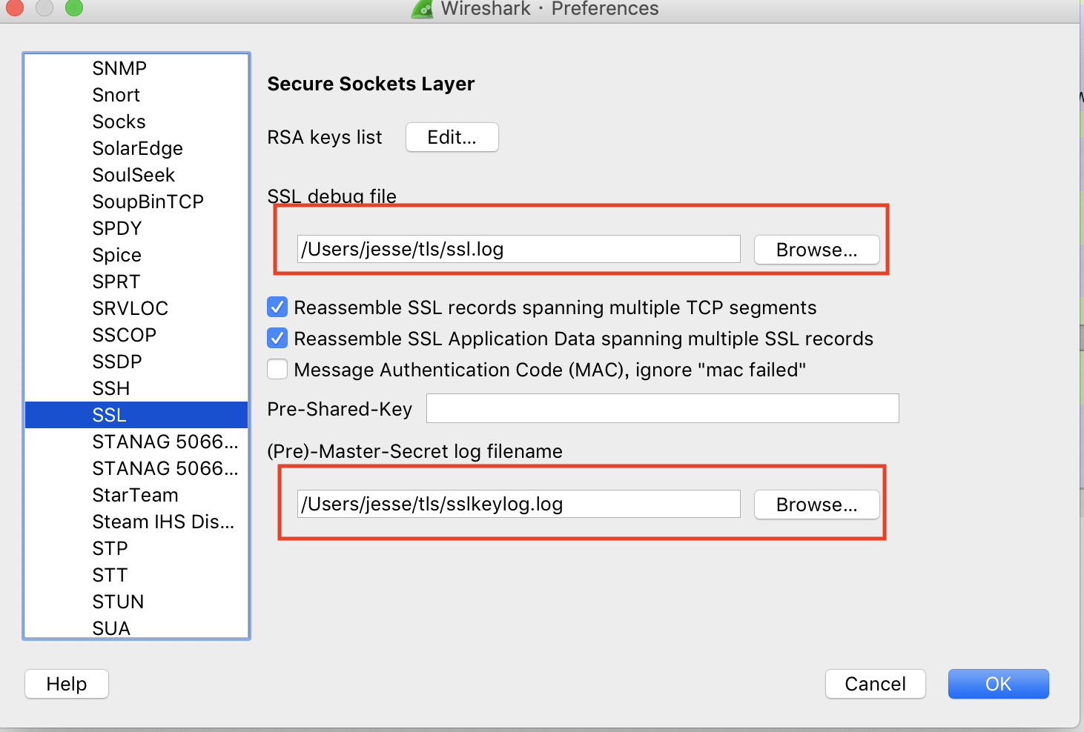
Task: Select STT protocol entry
Action: (136, 575)
